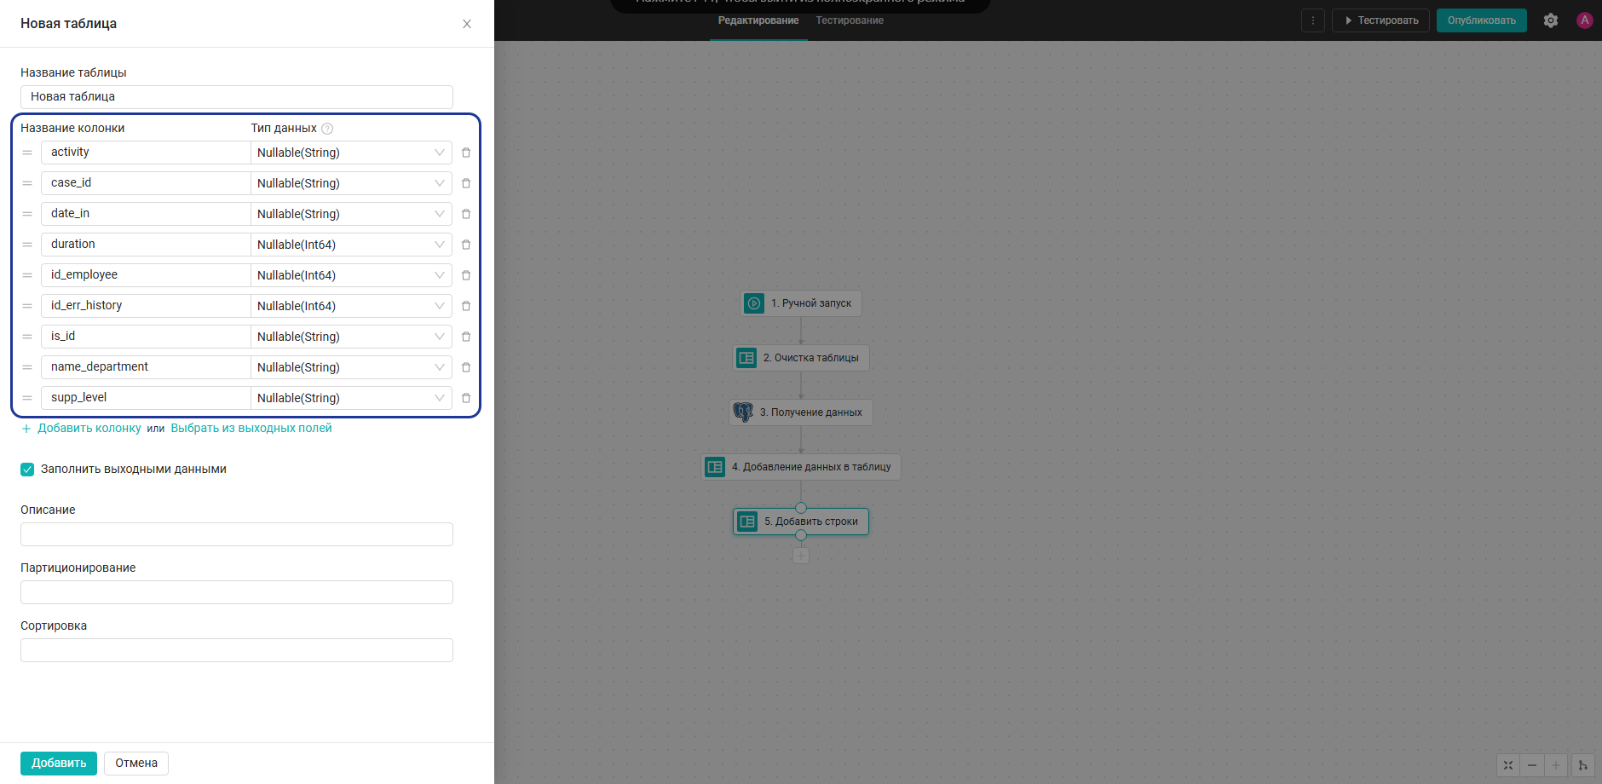This screenshot has height=784, width=1602.
Task: Click the PostgreSQL node Получение данных
Action: point(801,412)
